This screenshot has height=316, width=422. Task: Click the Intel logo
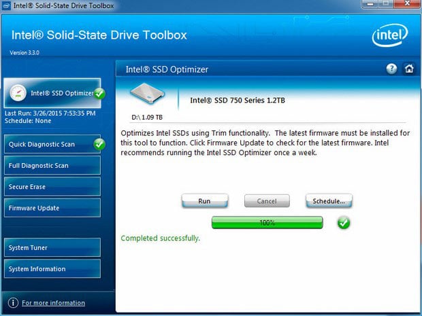(390, 36)
